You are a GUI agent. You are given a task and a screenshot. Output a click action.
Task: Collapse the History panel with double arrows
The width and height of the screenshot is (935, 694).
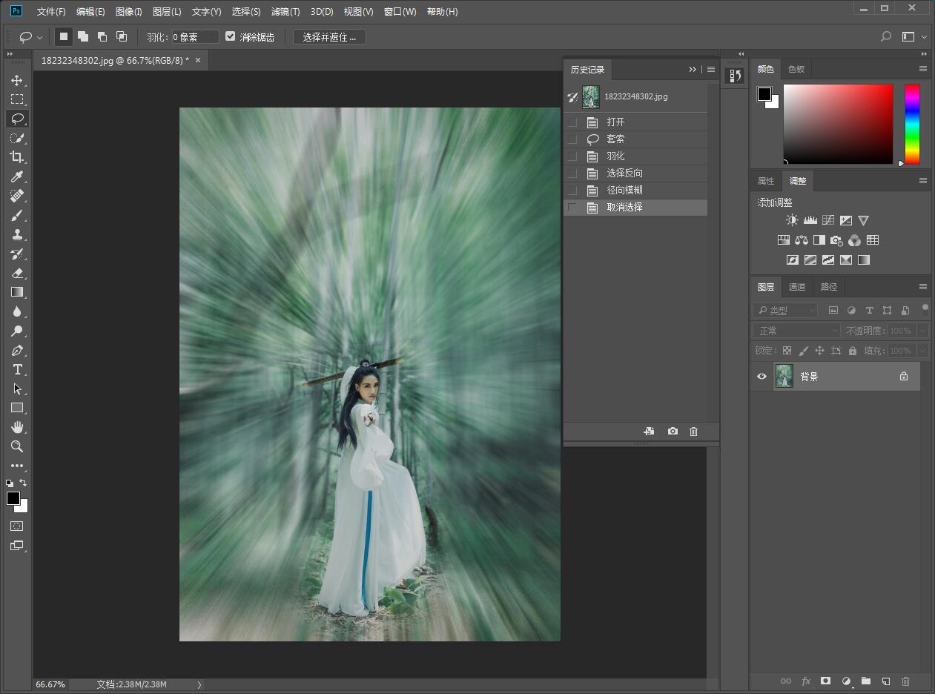693,69
